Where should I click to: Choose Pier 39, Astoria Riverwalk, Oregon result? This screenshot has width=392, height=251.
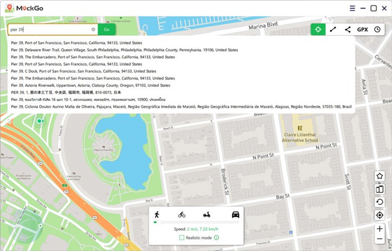tap(91, 85)
